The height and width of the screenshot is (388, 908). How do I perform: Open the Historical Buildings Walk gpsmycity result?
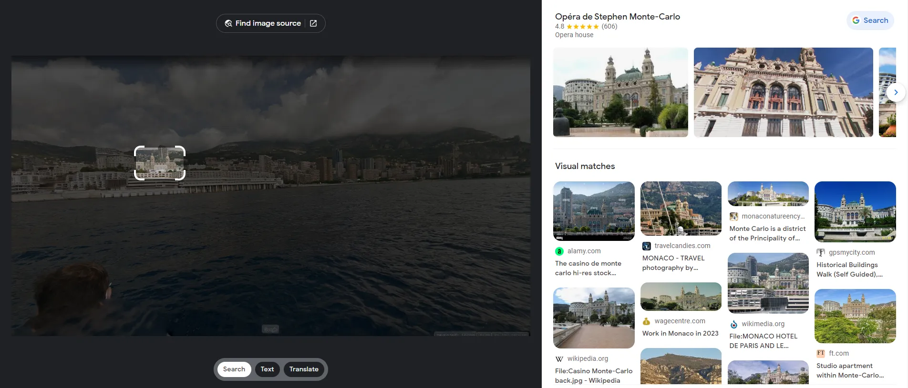pyautogui.click(x=849, y=269)
